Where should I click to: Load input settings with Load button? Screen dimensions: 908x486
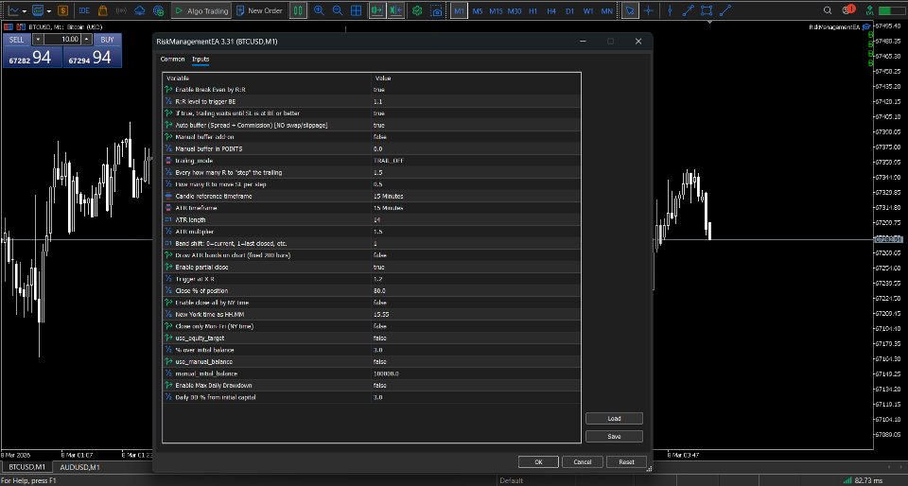pos(614,418)
